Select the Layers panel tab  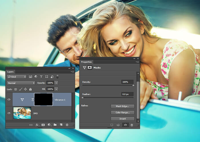coord(10,72)
